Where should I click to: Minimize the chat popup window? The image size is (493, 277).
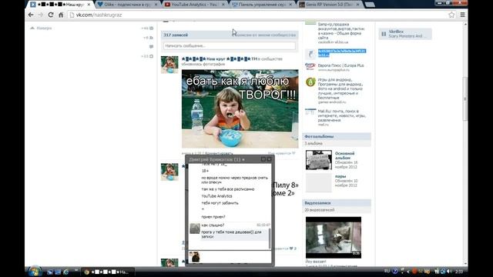click(263, 159)
